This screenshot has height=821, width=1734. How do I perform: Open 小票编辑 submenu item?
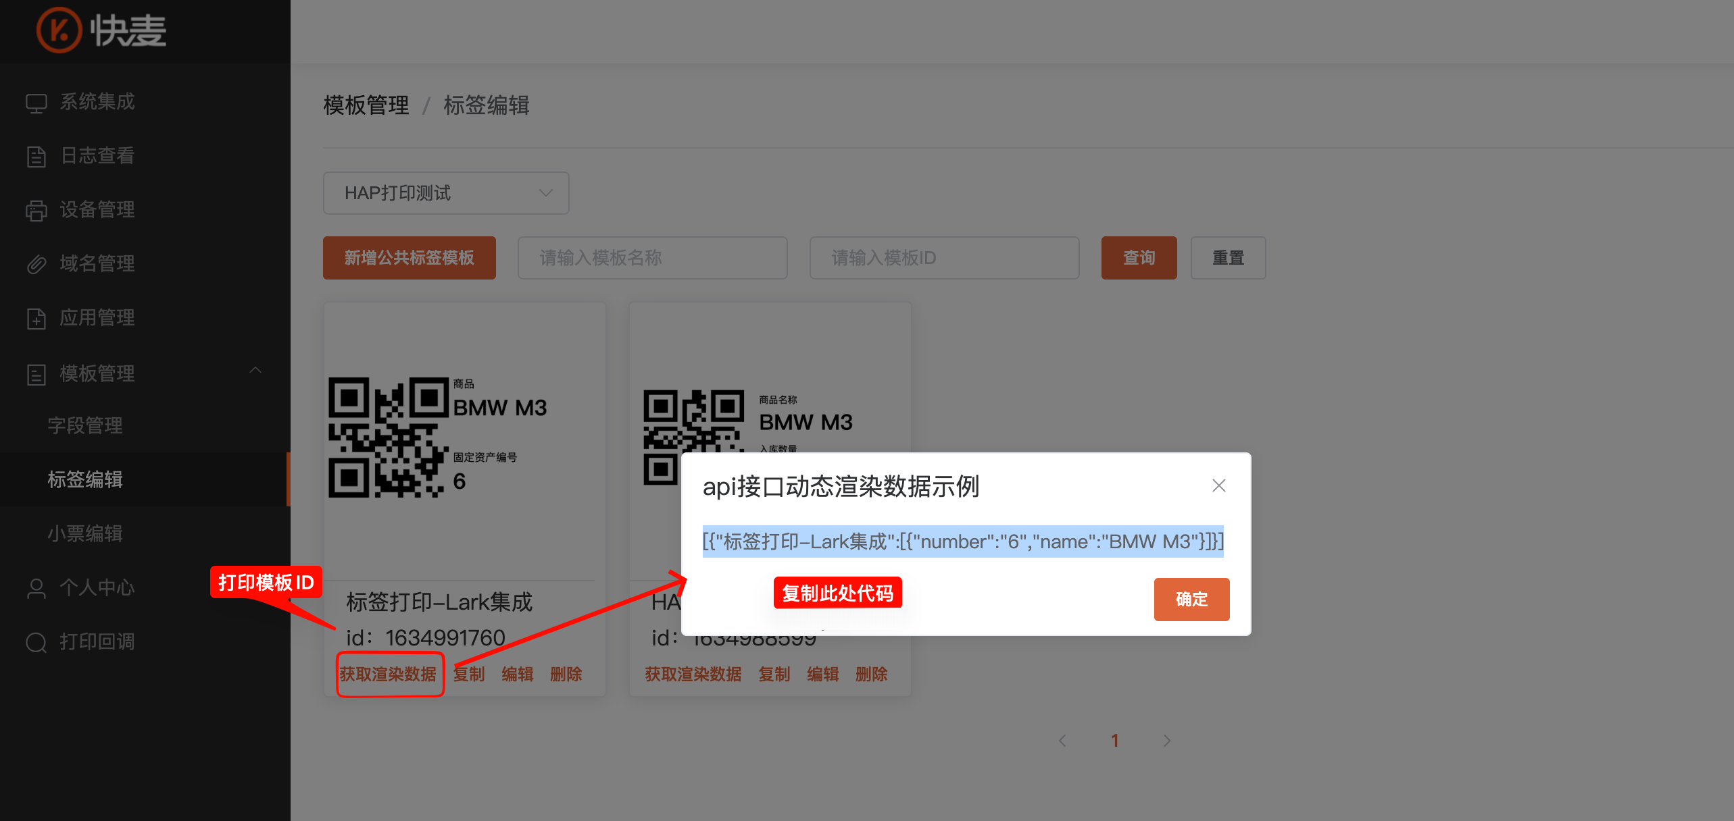click(85, 533)
